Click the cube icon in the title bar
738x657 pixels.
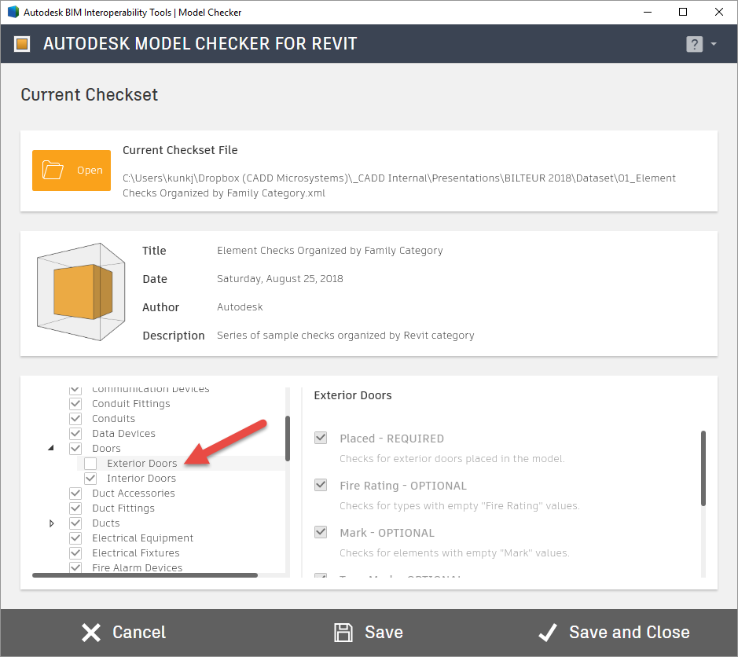click(x=11, y=12)
